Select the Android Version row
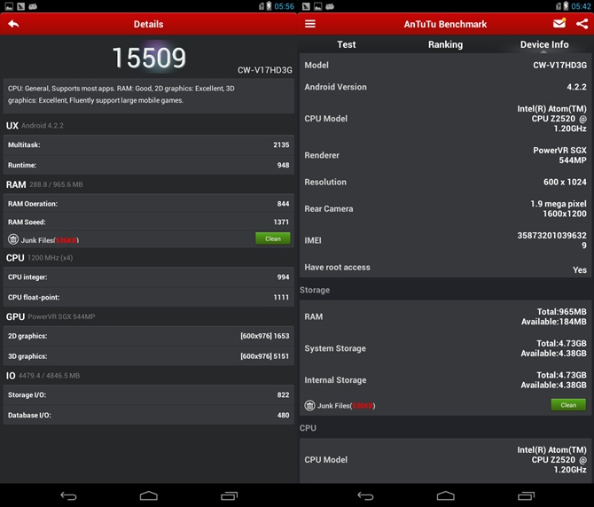The width and height of the screenshot is (594, 507). (x=445, y=87)
